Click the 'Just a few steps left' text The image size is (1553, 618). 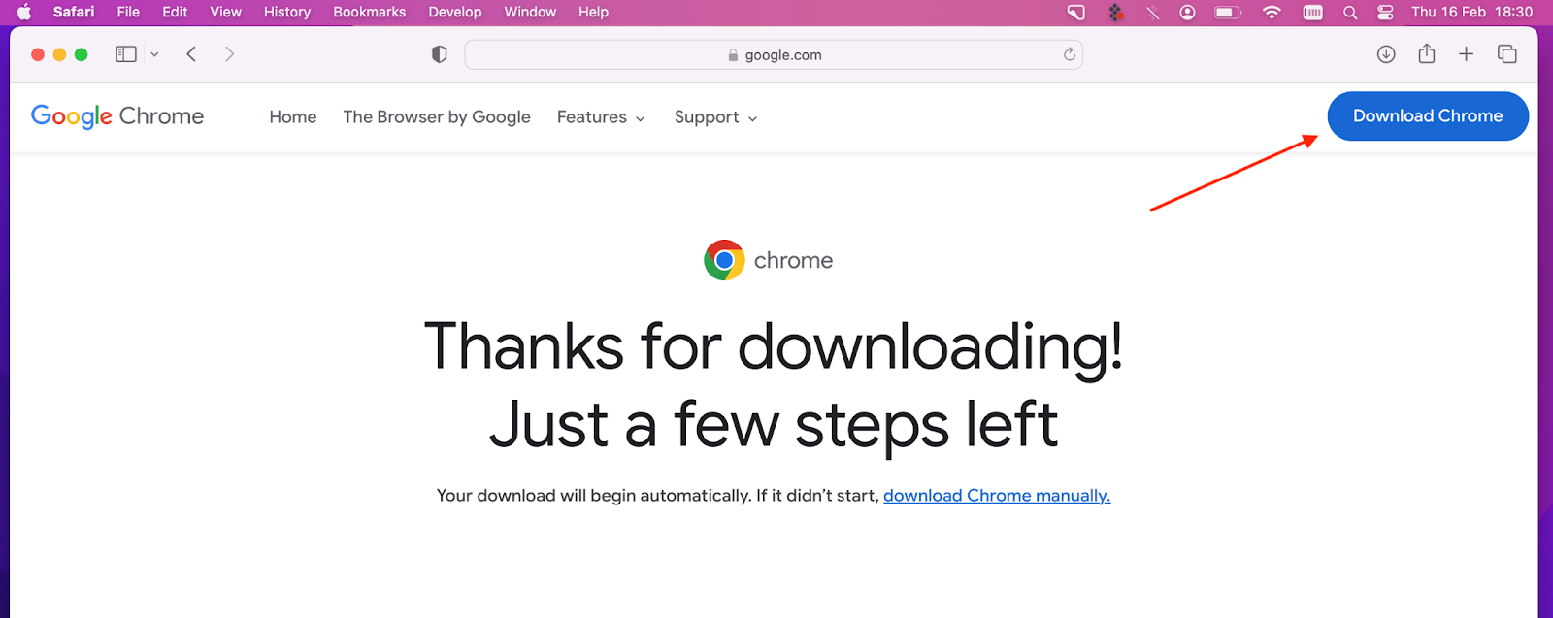(x=774, y=425)
